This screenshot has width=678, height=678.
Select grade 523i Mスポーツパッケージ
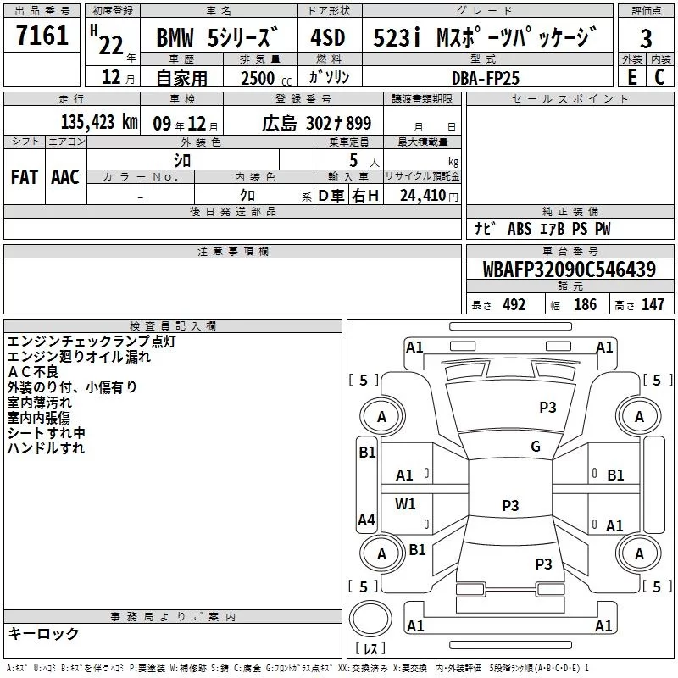tap(485, 37)
